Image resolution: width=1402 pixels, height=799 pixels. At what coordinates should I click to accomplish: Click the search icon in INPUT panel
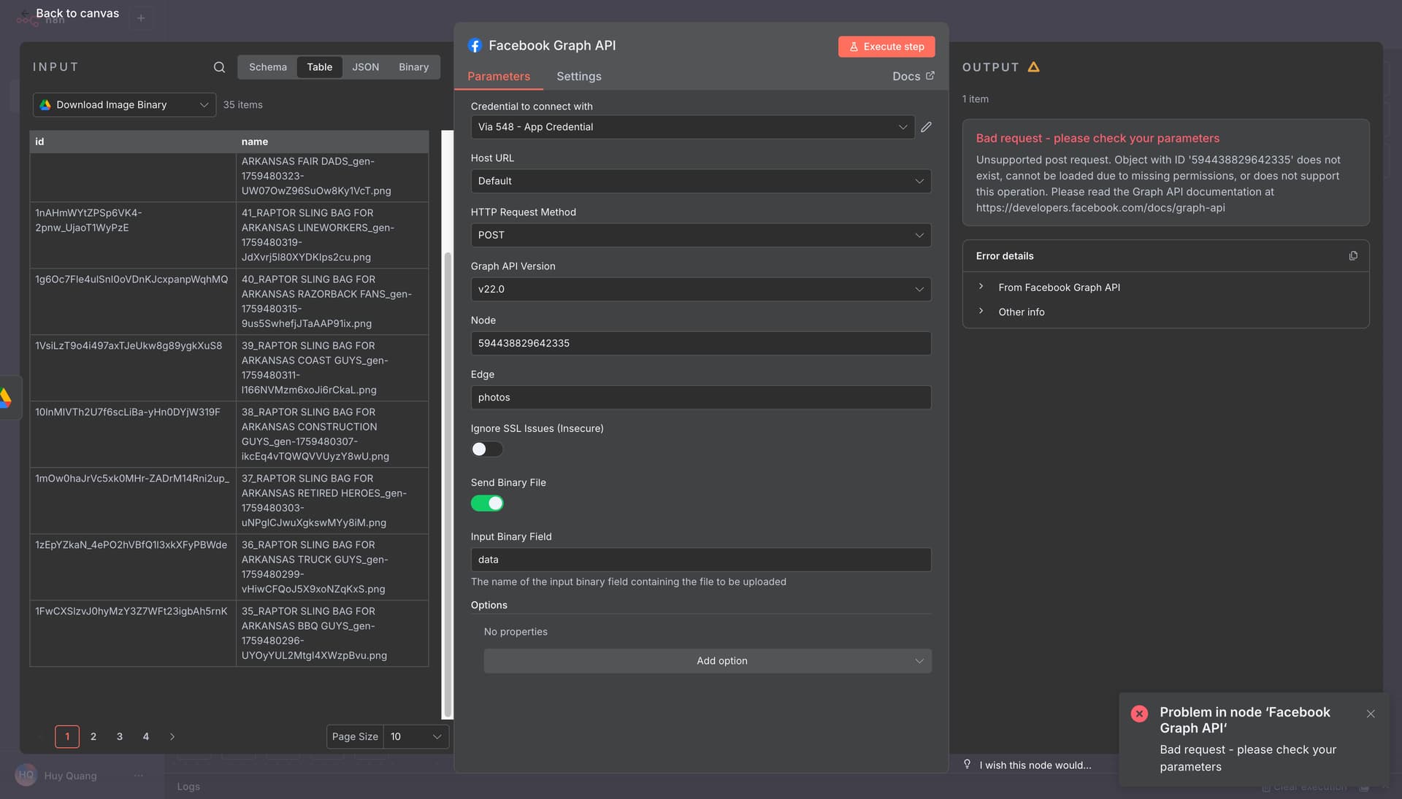pyautogui.click(x=219, y=67)
